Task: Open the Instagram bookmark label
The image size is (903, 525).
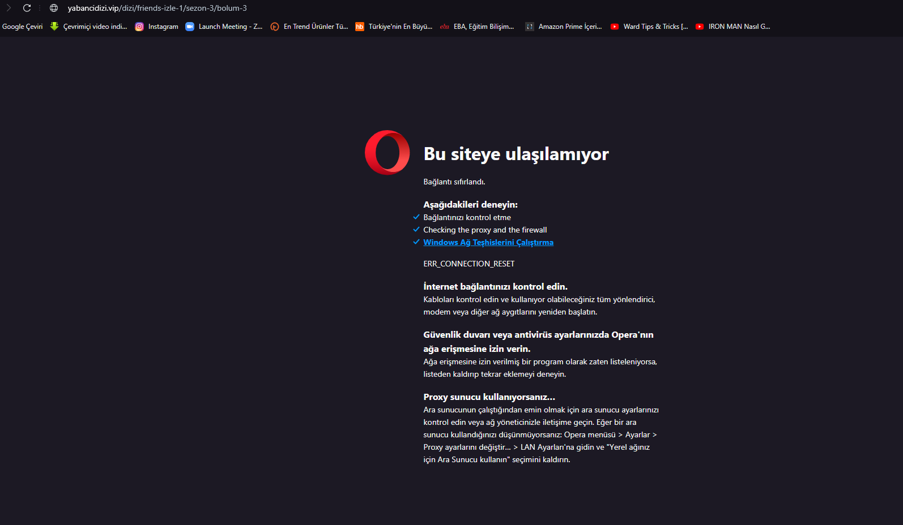Action: (163, 27)
